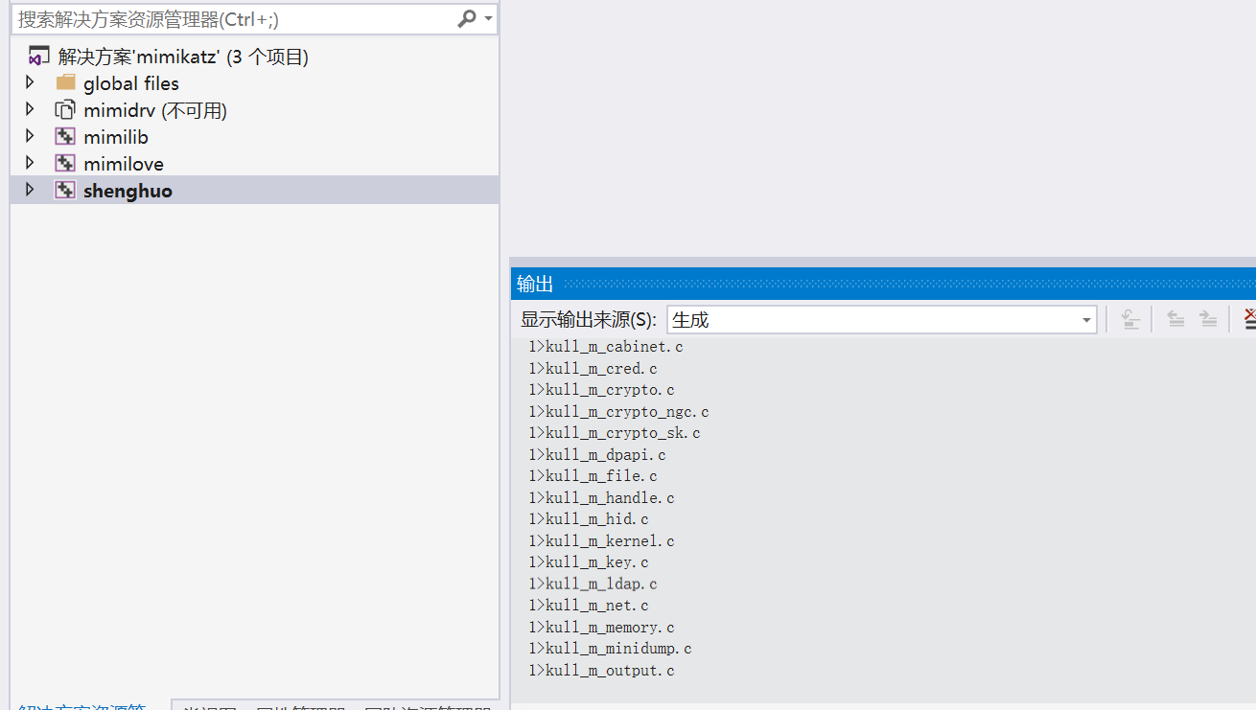Click the mimilove C++ project icon

tap(65, 163)
